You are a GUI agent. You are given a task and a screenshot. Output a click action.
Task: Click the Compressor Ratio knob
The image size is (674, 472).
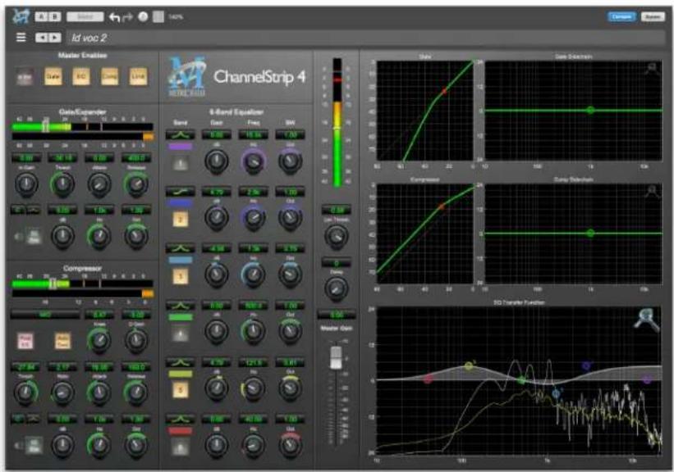pyautogui.click(x=62, y=393)
